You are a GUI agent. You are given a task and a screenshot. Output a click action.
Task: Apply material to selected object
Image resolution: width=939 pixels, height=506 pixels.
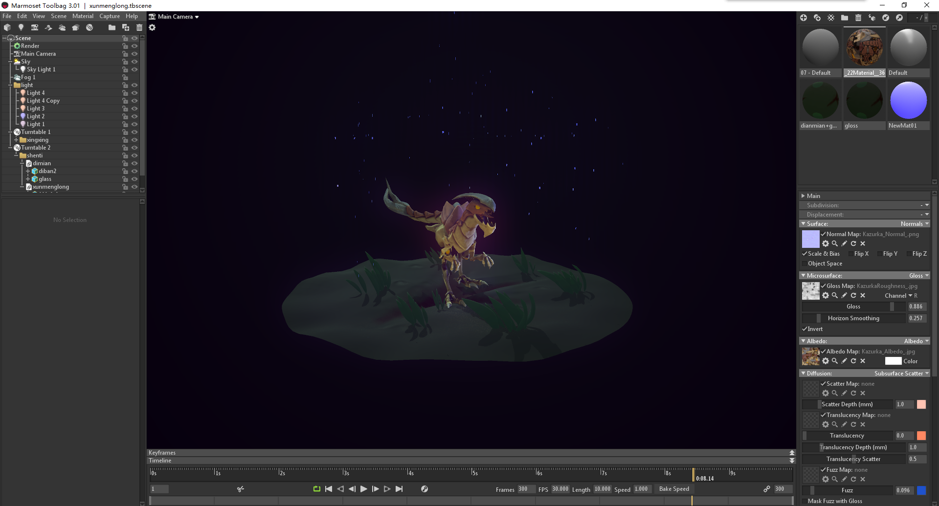[x=872, y=18]
